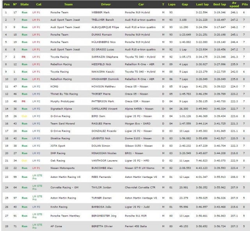Click the Car column header
250x231 pixels.
(x=141, y=4)
